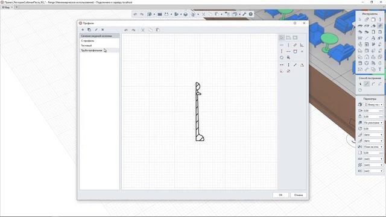This screenshot has height=217, width=386.
Task: Choose the cursor selection construction method
Action: click(360, 84)
